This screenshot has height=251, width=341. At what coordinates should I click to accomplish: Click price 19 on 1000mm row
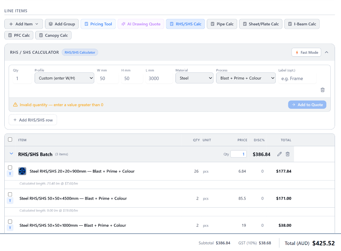click(x=244, y=225)
